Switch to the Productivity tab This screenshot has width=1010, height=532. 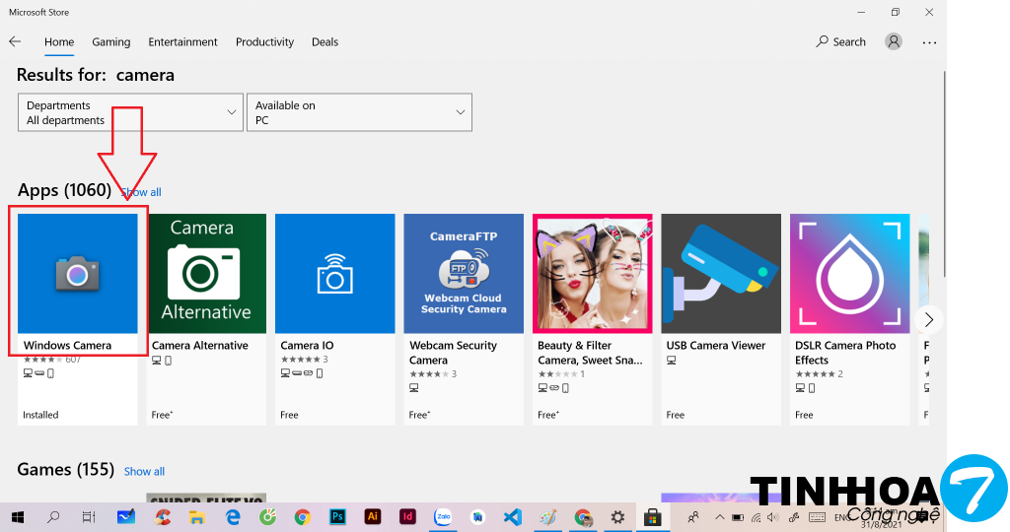tap(264, 42)
